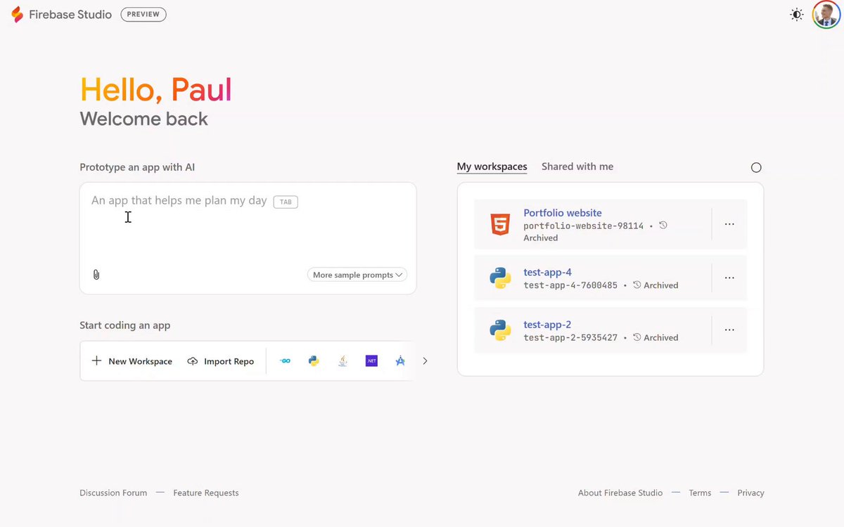Click the attach file paperclip icon
844x527 pixels.
tap(96, 275)
